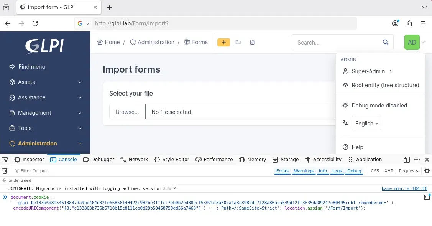The height and width of the screenshot is (226, 432).
Task: Switch to the Storage devtools tab
Action: pos(286,160)
